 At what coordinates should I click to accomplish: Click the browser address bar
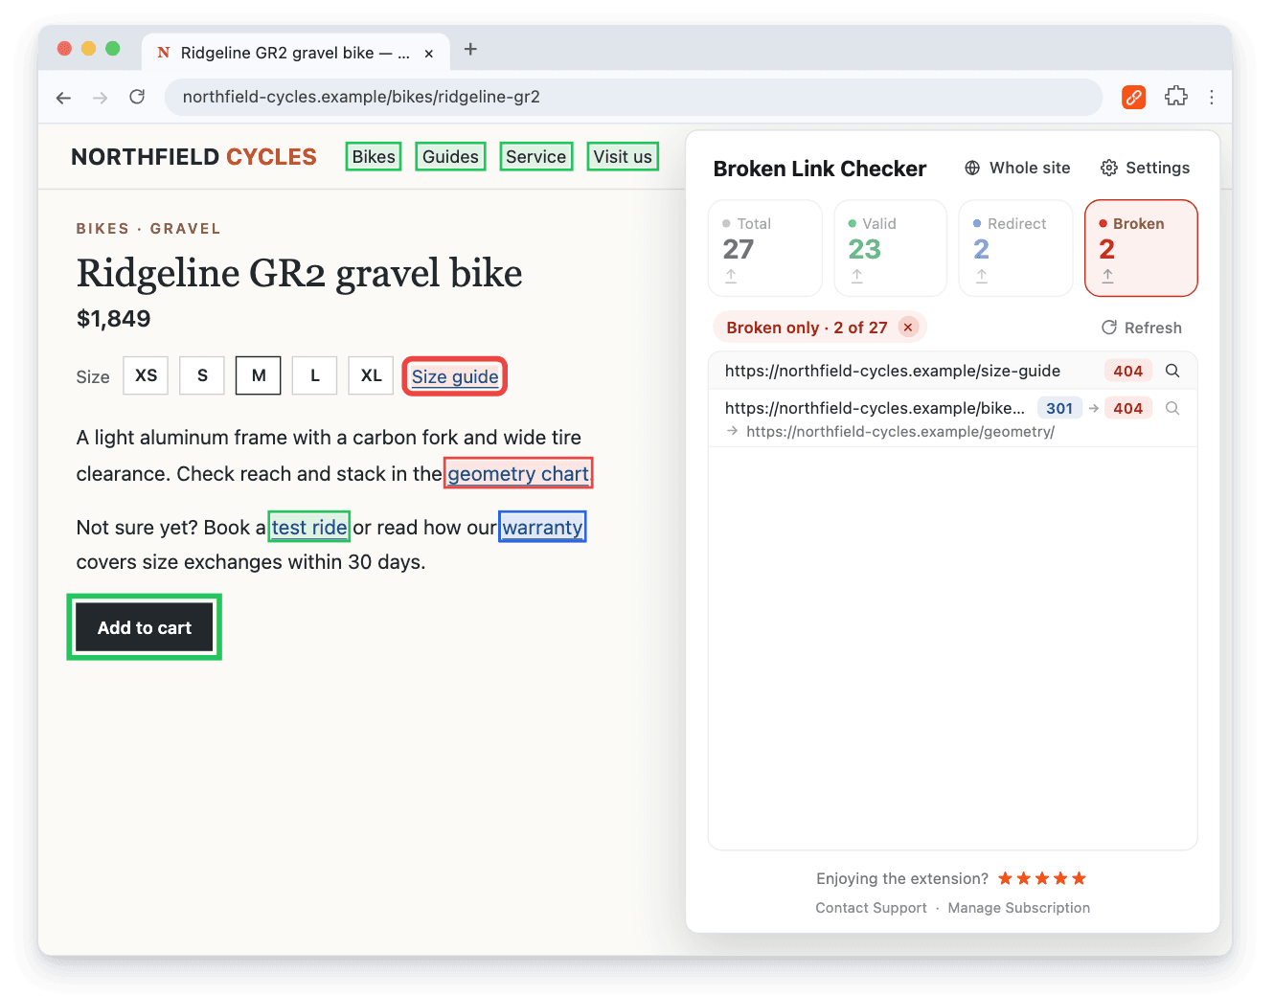point(633,97)
